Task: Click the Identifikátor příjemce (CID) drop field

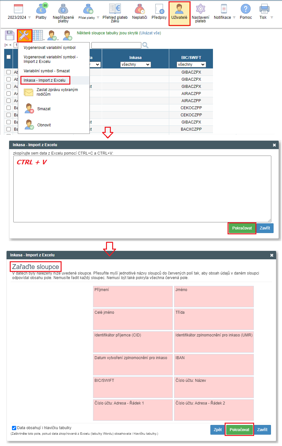Action: [133, 342]
